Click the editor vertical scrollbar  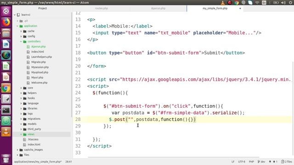pyautogui.click(x=293, y=109)
